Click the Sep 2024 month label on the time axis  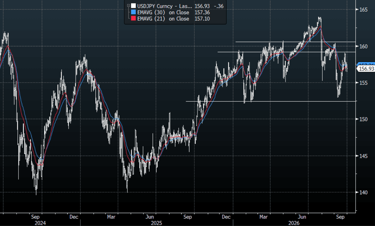click(35, 217)
